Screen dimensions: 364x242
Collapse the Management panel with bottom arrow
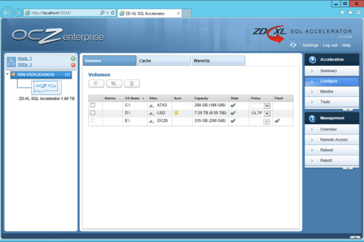tap(348, 168)
